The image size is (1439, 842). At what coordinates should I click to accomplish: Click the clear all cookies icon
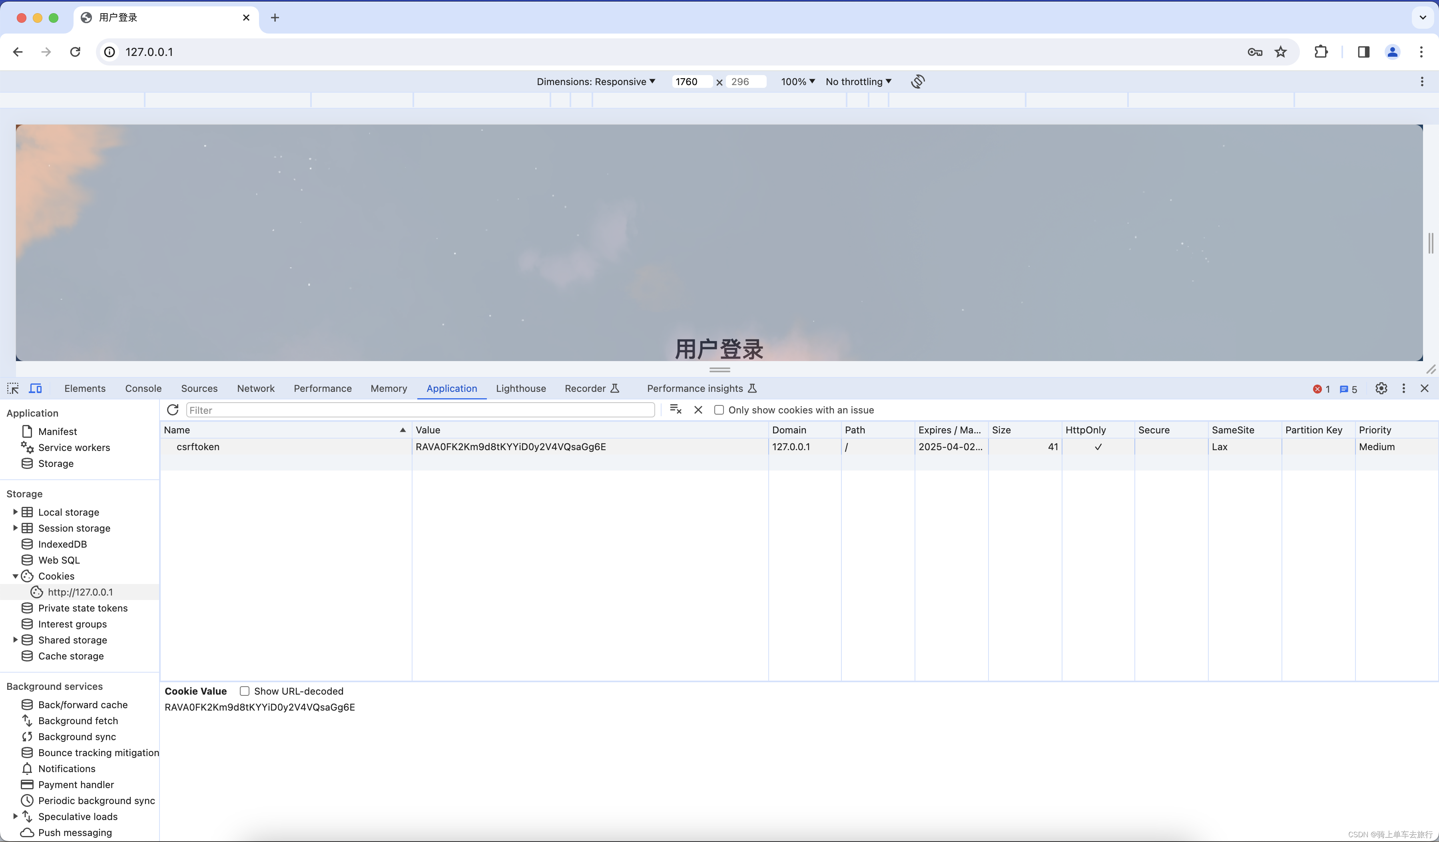(676, 409)
